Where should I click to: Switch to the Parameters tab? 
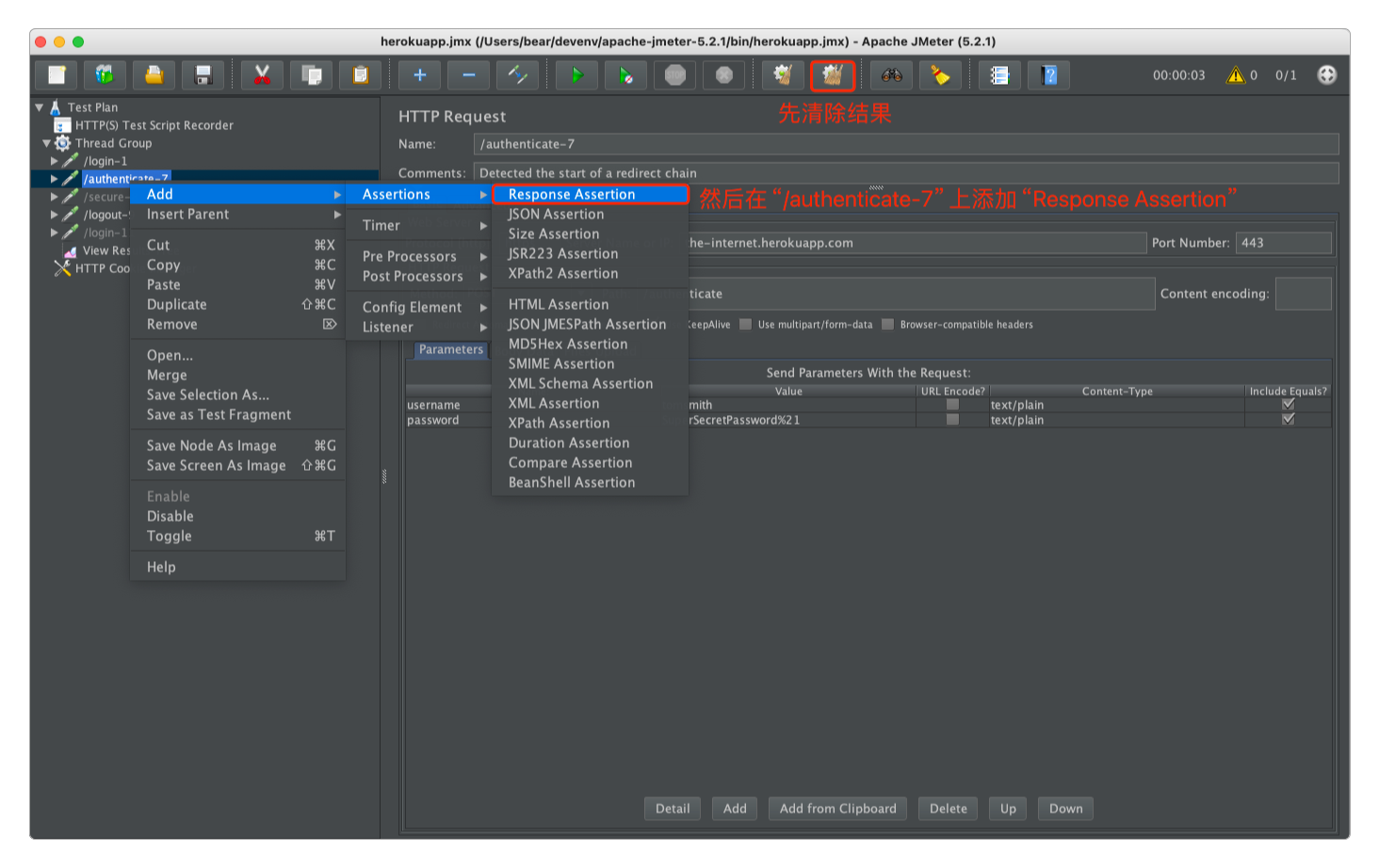[450, 349]
